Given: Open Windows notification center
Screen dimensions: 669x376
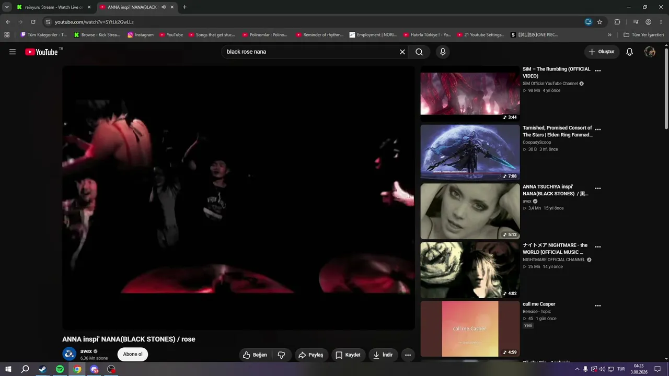Looking at the screenshot, I should tap(658, 369).
